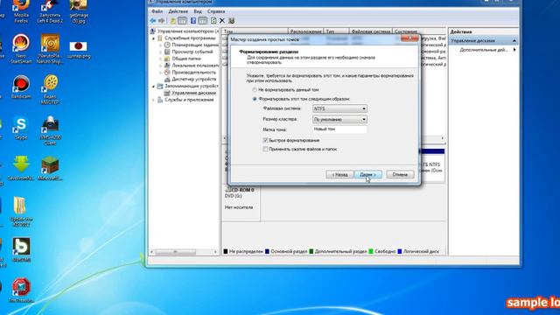The height and width of the screenshot is (315, 560).
Task: Enable 'Применять сжатие файлов и папок' checkbox
Action: tap(265, 150)
